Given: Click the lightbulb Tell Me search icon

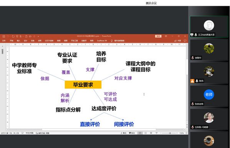Looking at the screenshot, I should [x=112, y=41].
